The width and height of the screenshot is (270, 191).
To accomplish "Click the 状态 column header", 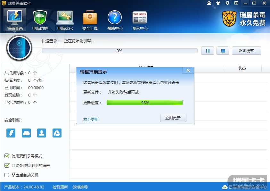I will (242, 68).
